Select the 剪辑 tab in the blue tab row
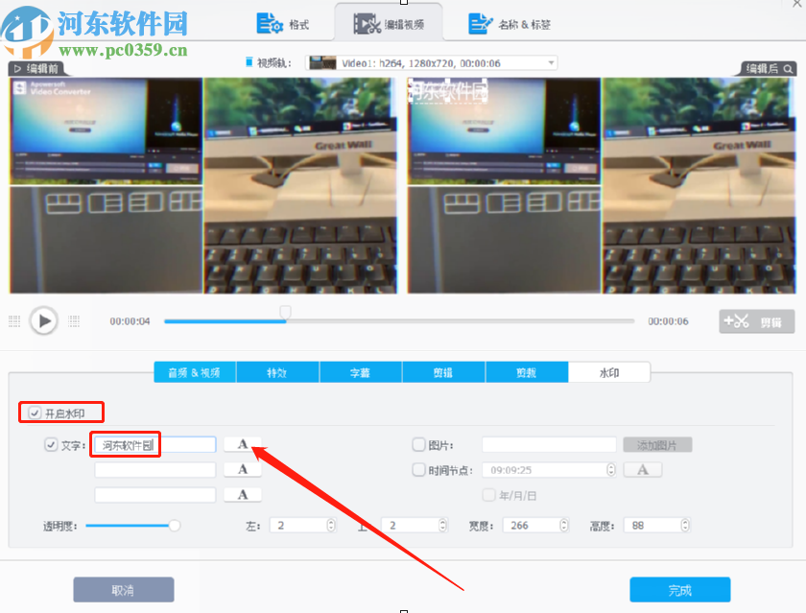Screen dimensions: 806x613 (x=443, y=372)
